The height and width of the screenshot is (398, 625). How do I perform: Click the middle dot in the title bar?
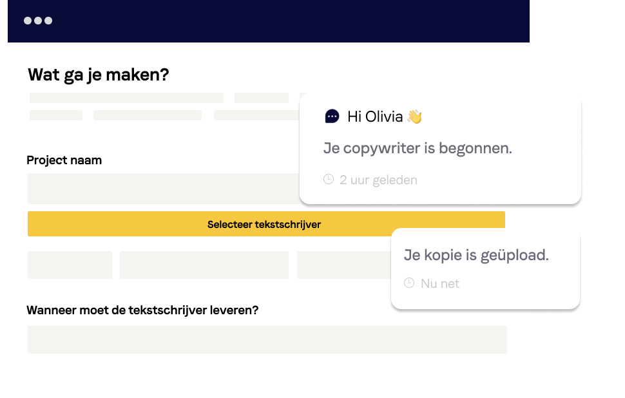(x=38, y=21)
